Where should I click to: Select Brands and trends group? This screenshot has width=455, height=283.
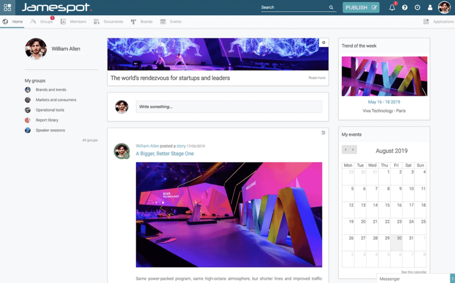click(x=51, y=90)
